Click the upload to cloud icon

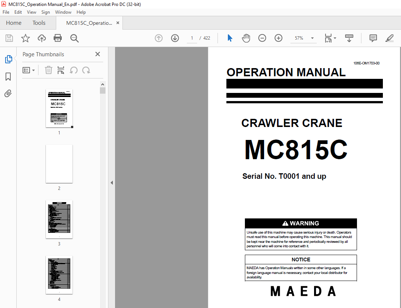pyautogui.click(x=42, y=38)
